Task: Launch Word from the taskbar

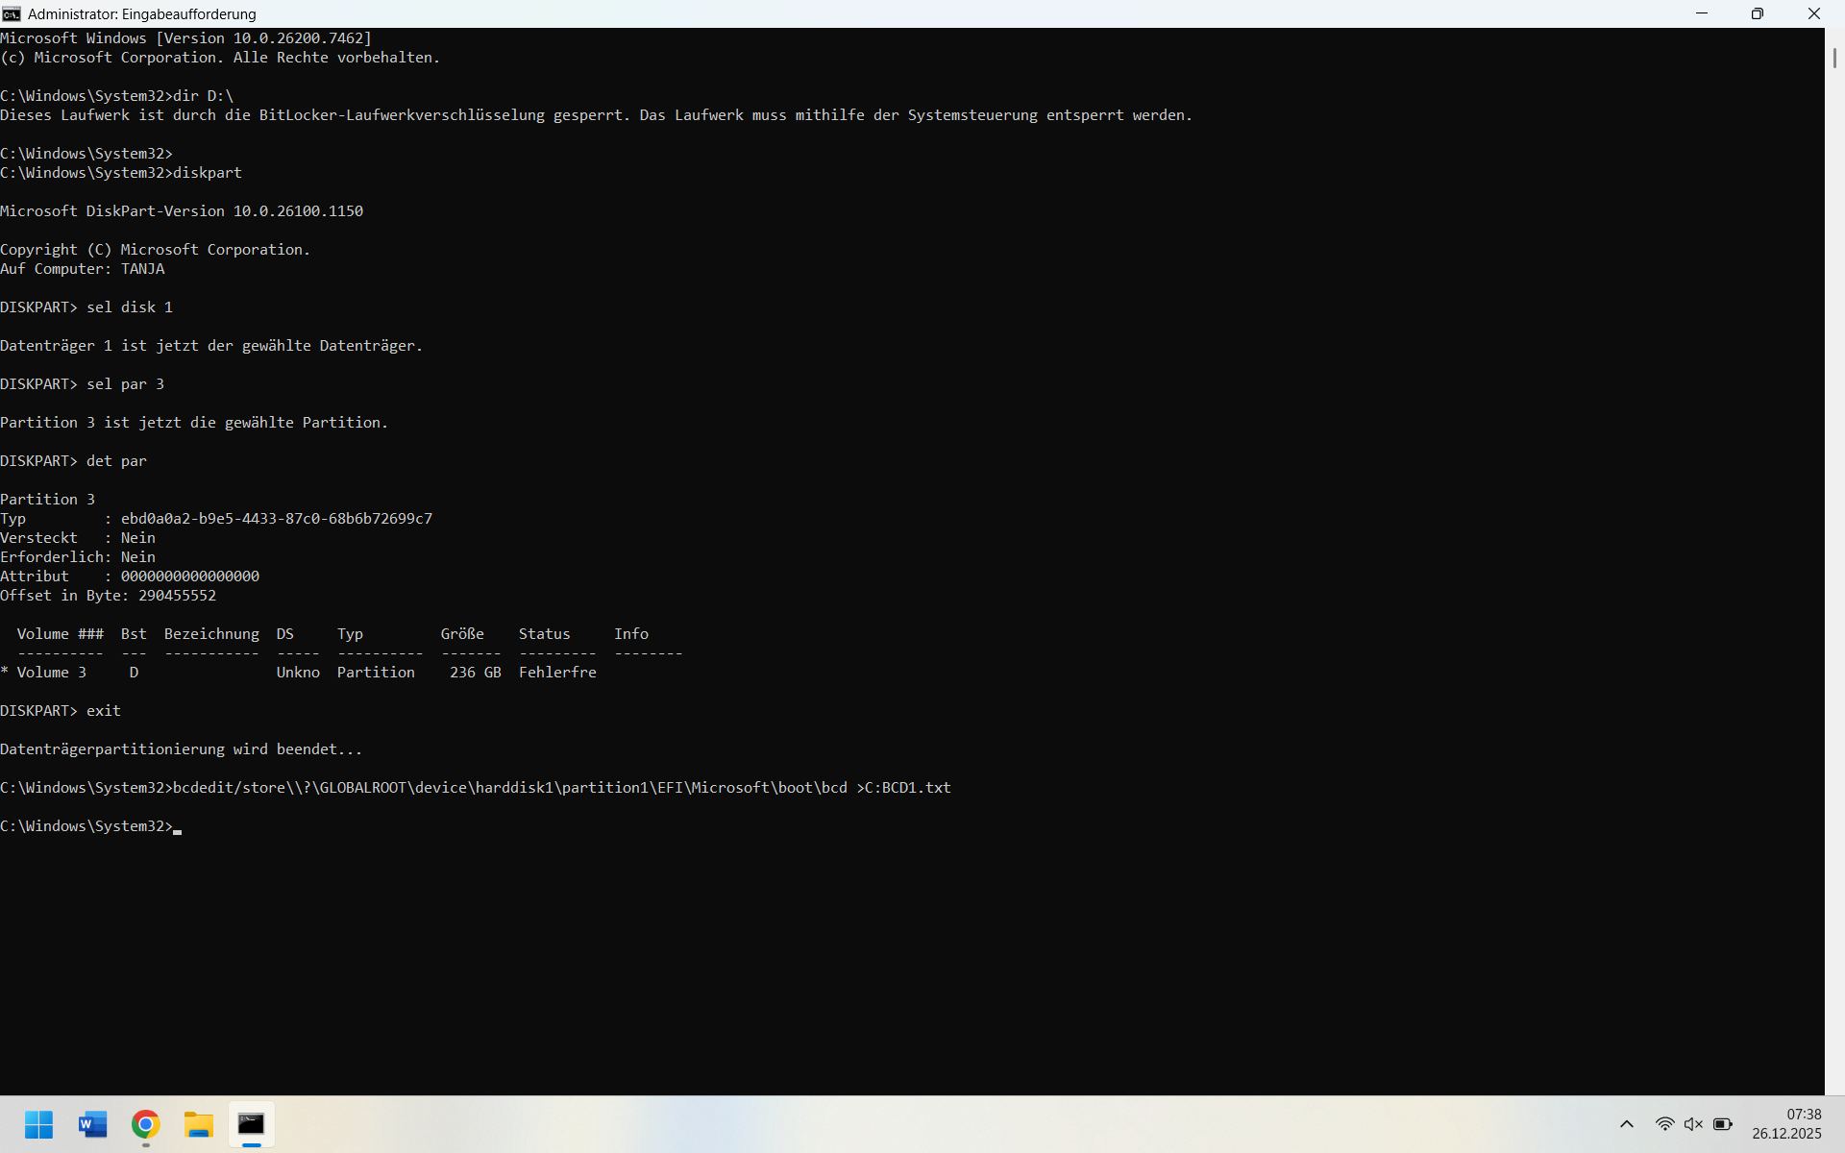Action: tap(93, 1124)
